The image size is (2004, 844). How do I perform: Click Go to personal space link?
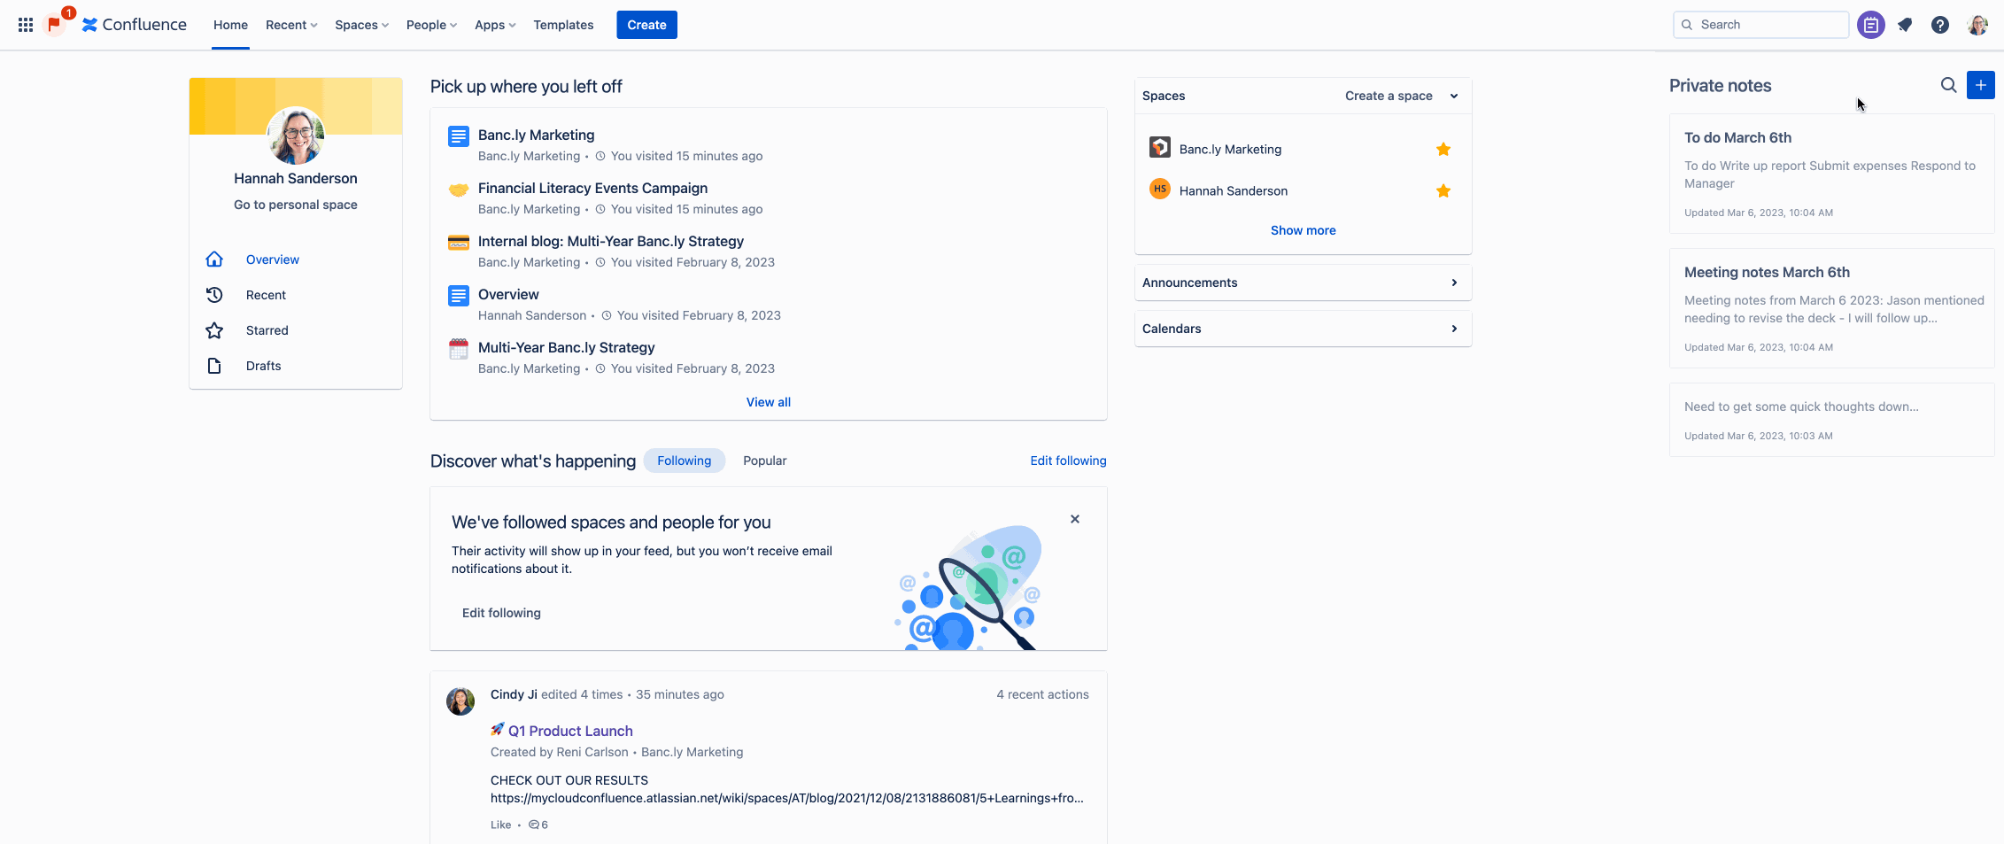296,205
